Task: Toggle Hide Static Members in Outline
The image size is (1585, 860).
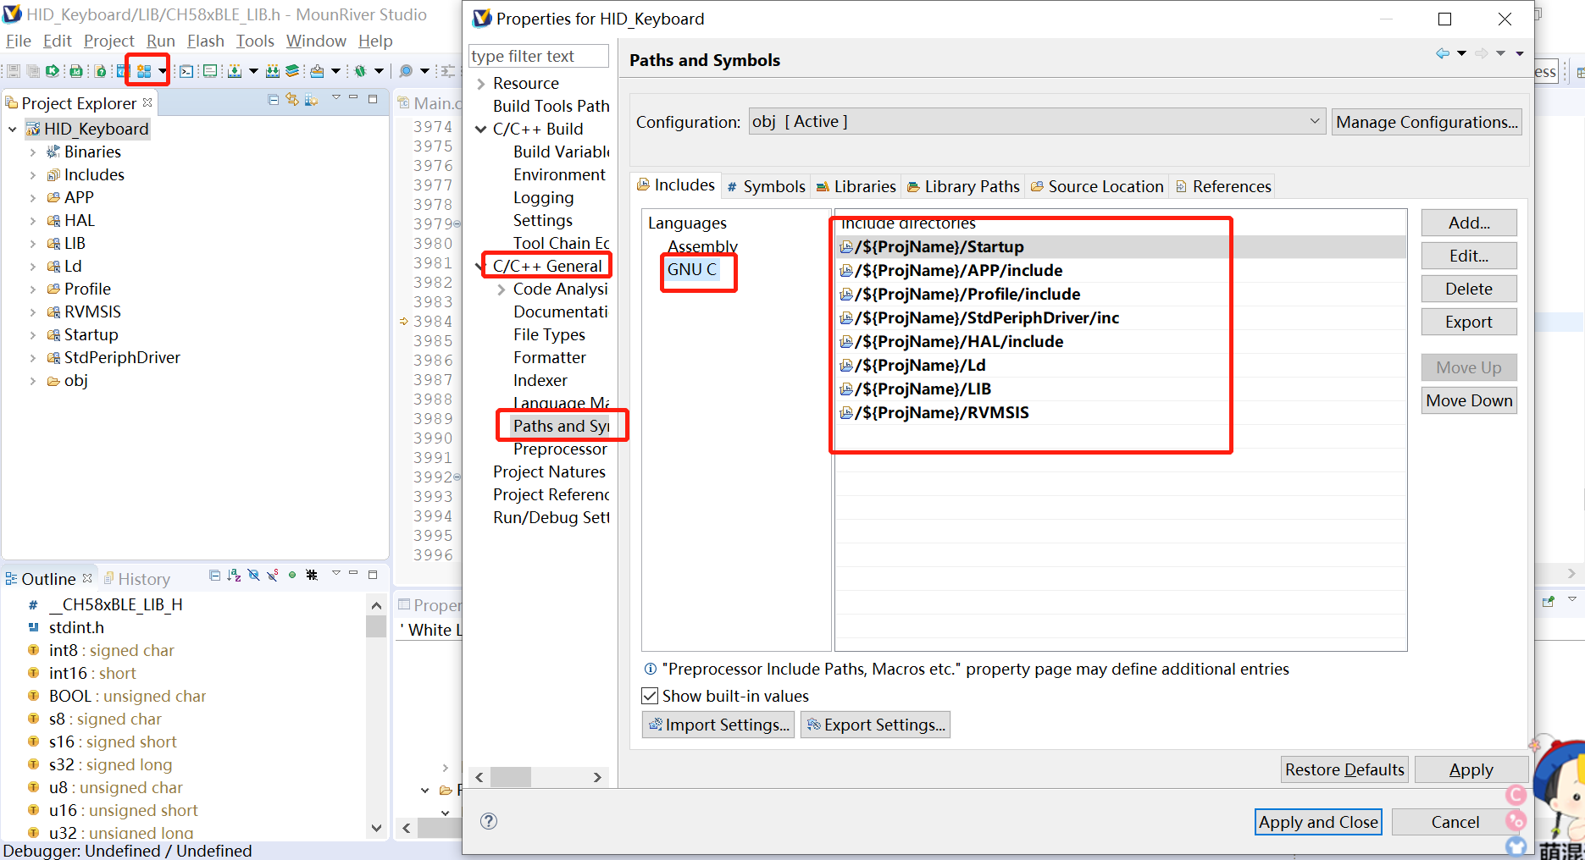Action: coord(272,576)
